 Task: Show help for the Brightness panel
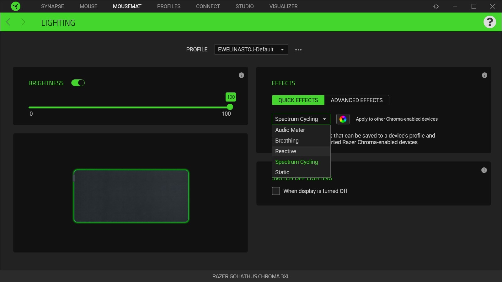(x=241, y=75)
